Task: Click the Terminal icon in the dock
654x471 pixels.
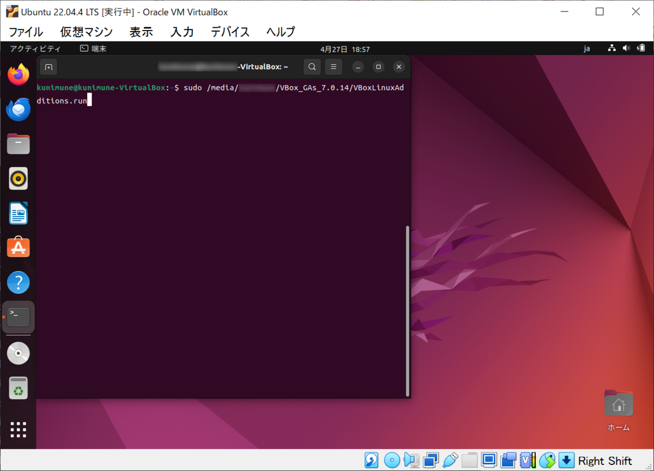Action: (x=19, y=317)
